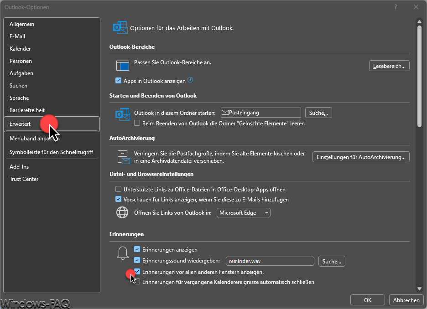Image resolution: width=427 pixels, height=309 pixels.
Task: Open the Trust Center category
Action: click(x=52, y=179)
